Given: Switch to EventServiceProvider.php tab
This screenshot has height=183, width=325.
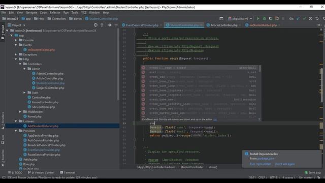Looking at the screenshot, I should coord(142,25).
